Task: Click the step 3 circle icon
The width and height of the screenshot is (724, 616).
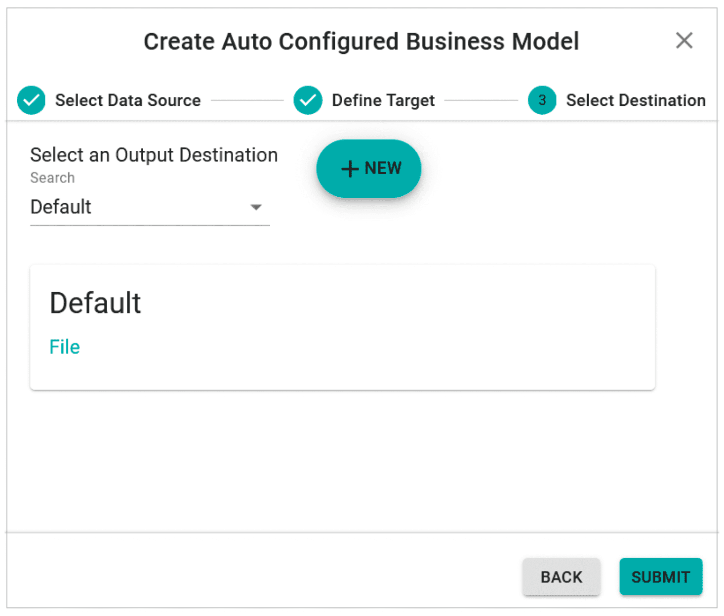Action: 542,100
